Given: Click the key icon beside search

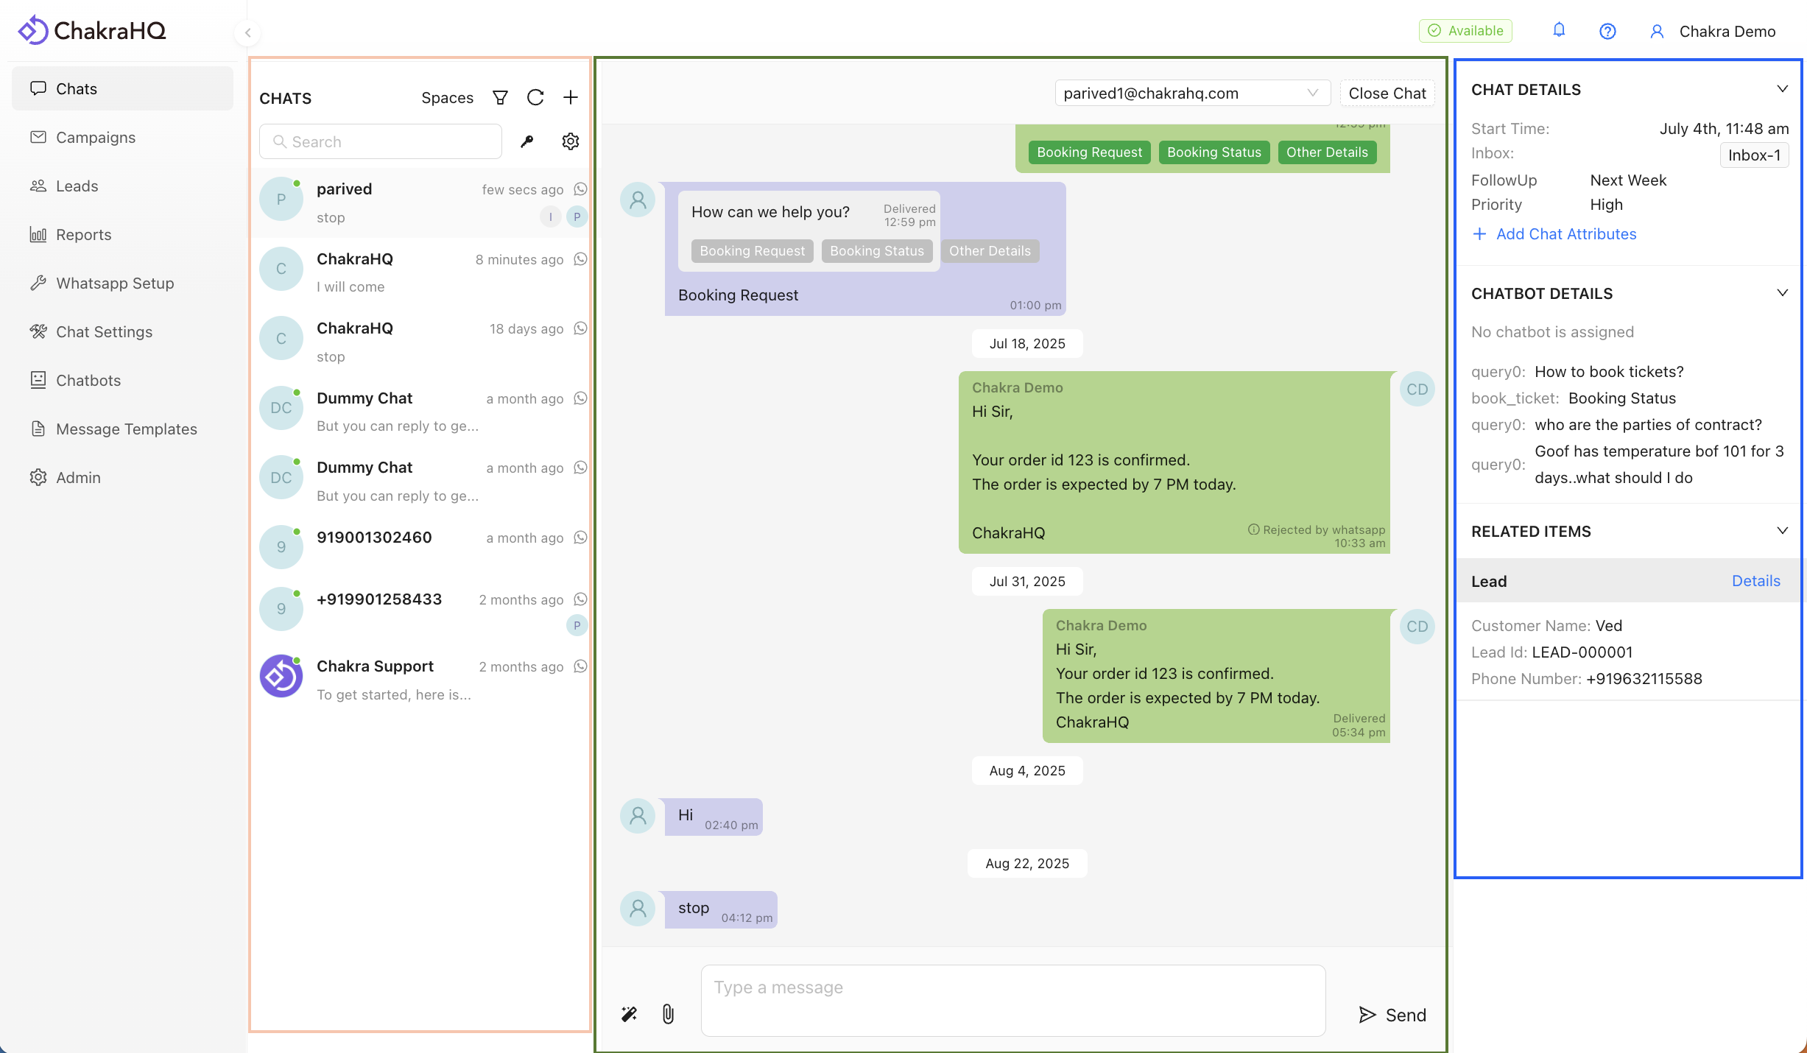Looking at the screenshot, I should (x=527, y=141).
